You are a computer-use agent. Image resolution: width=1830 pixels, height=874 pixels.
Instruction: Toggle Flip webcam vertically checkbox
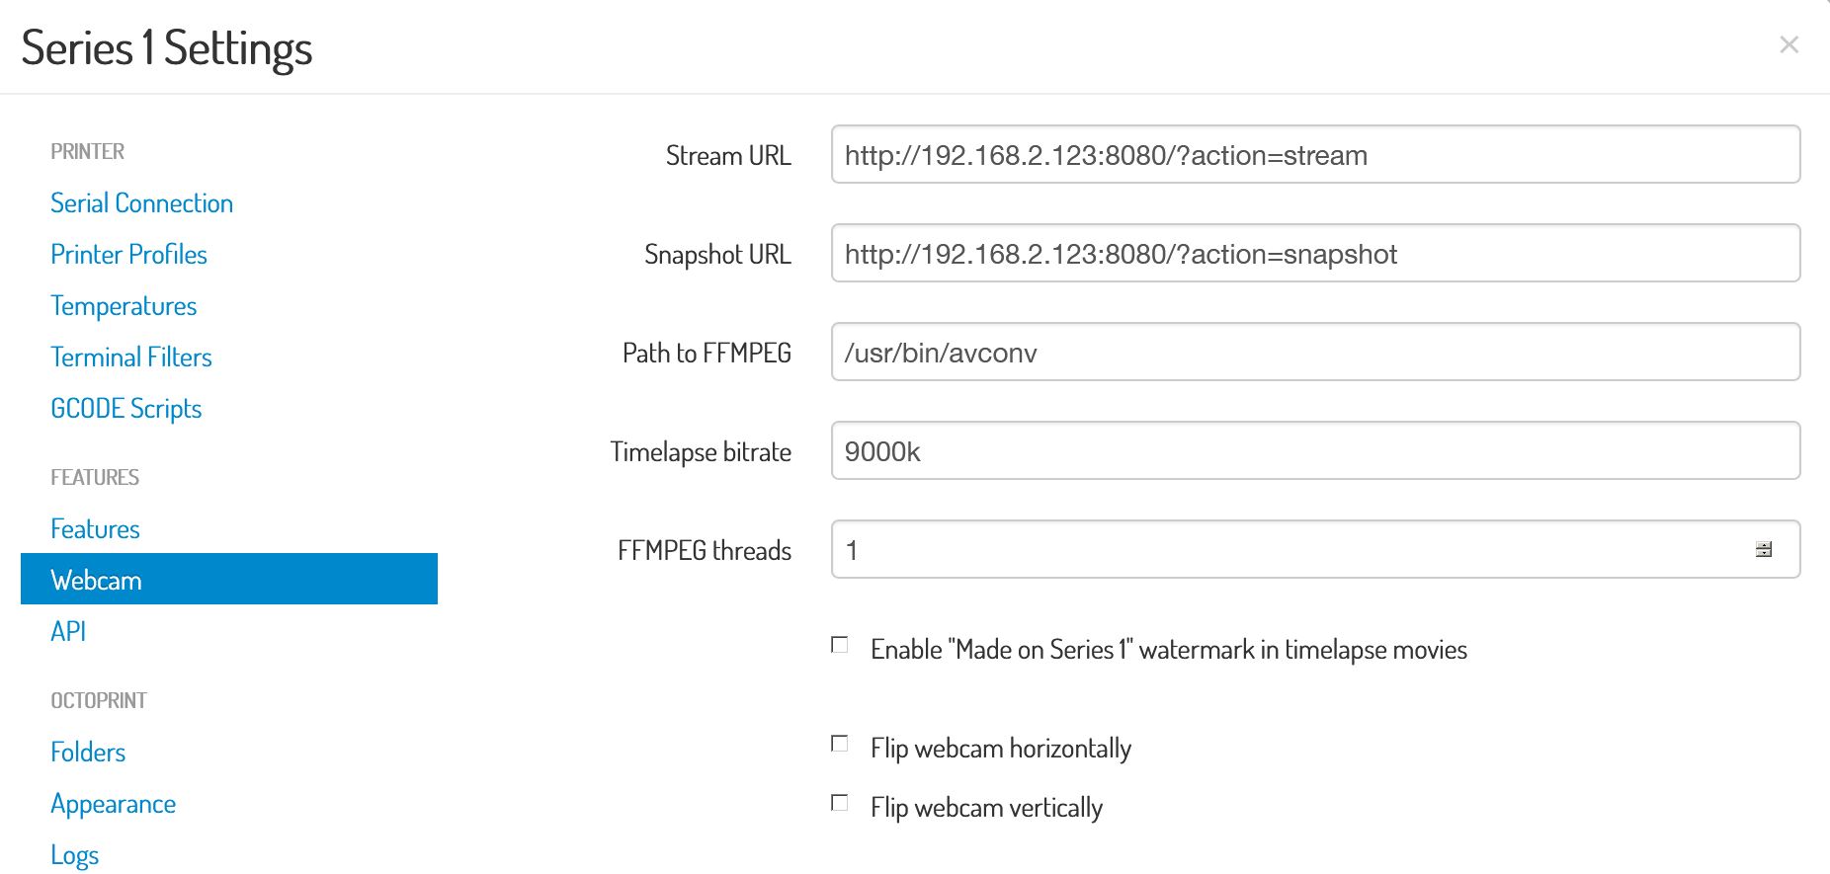[840, 803]
